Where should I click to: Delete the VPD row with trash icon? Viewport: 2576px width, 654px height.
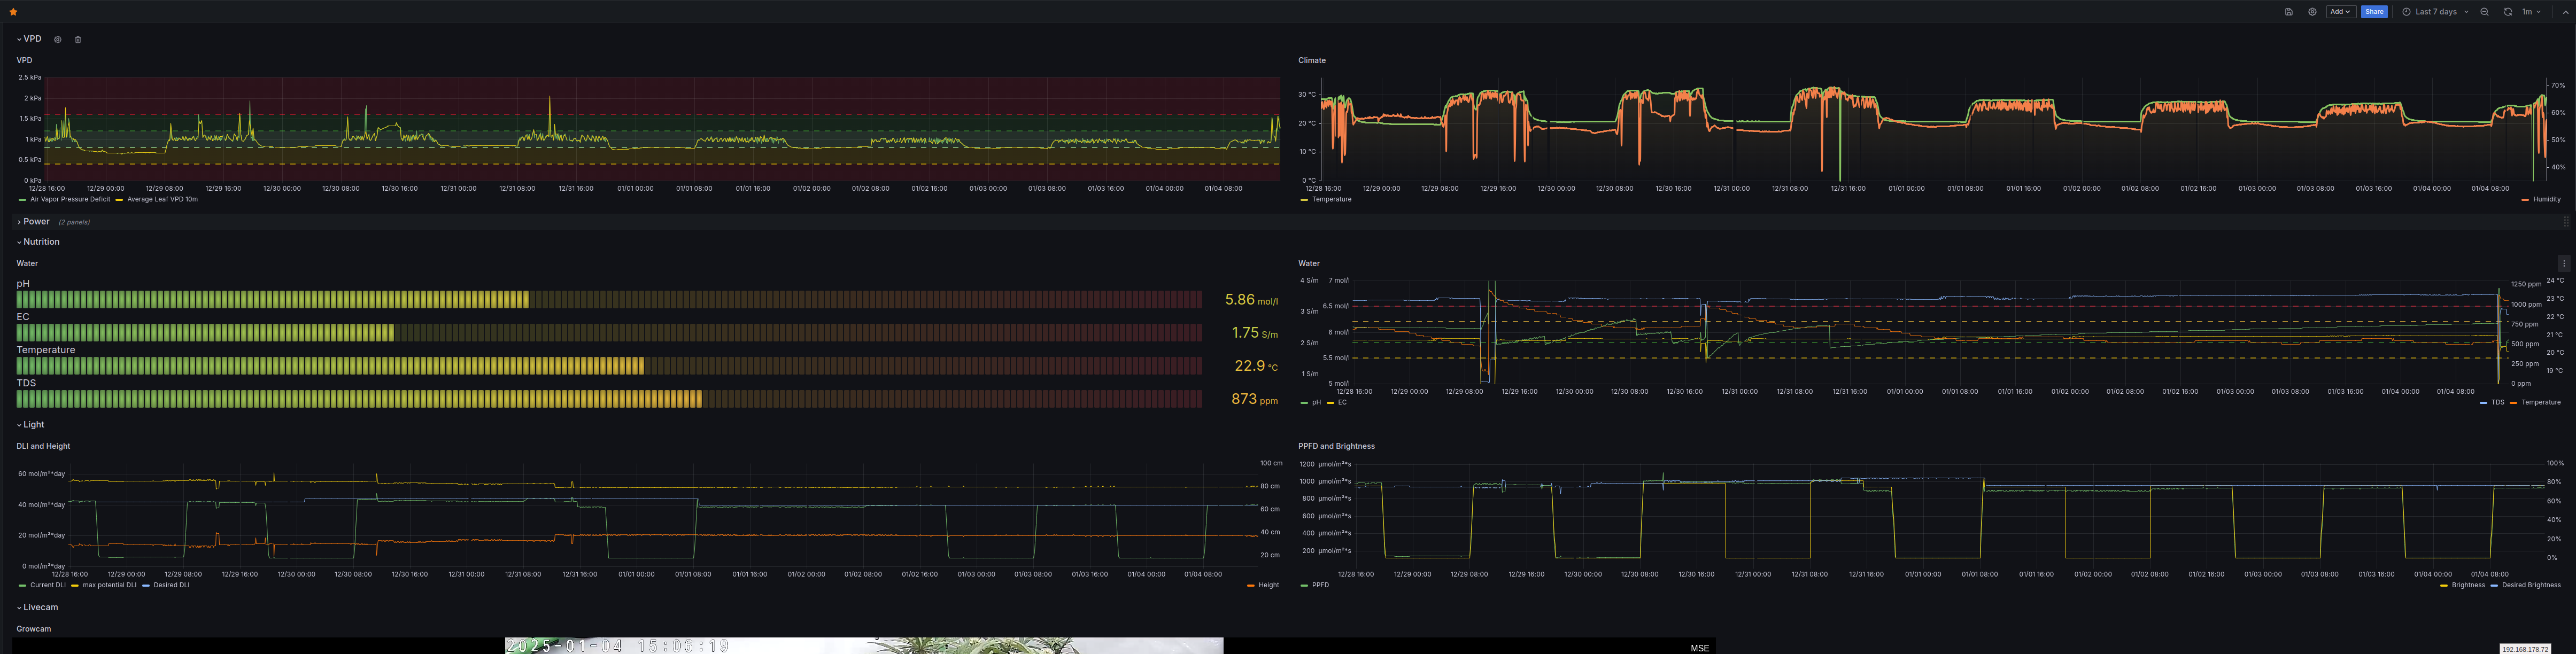tap(78, 40)
